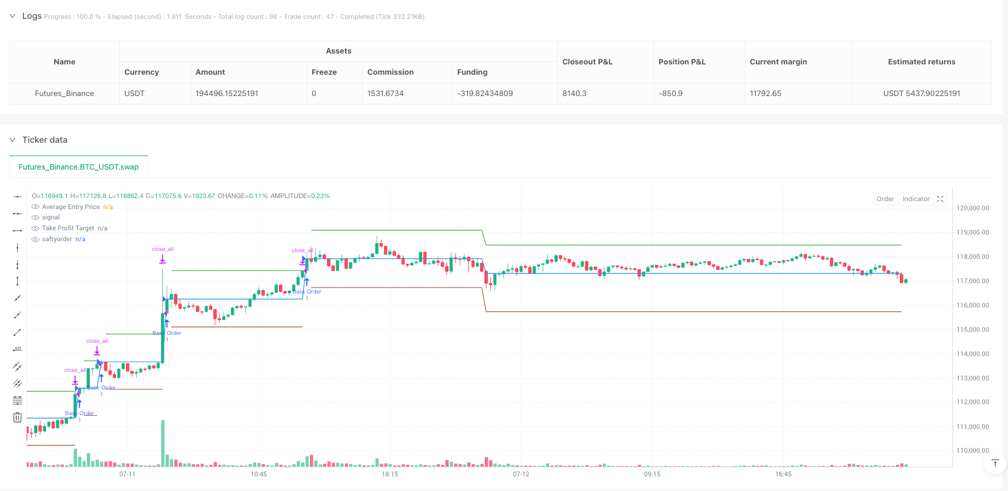Collapse the Logs section
1008x491 pixels.
coord(12,16)
